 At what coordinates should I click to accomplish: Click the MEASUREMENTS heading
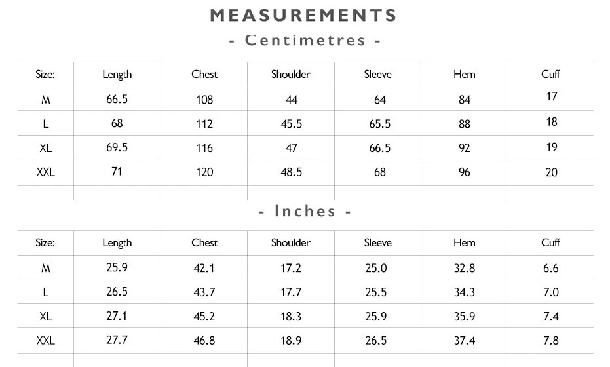[x=303, y=16]
